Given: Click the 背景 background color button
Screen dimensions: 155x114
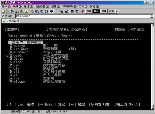Looking at the screenshot, I should point(96,11).
